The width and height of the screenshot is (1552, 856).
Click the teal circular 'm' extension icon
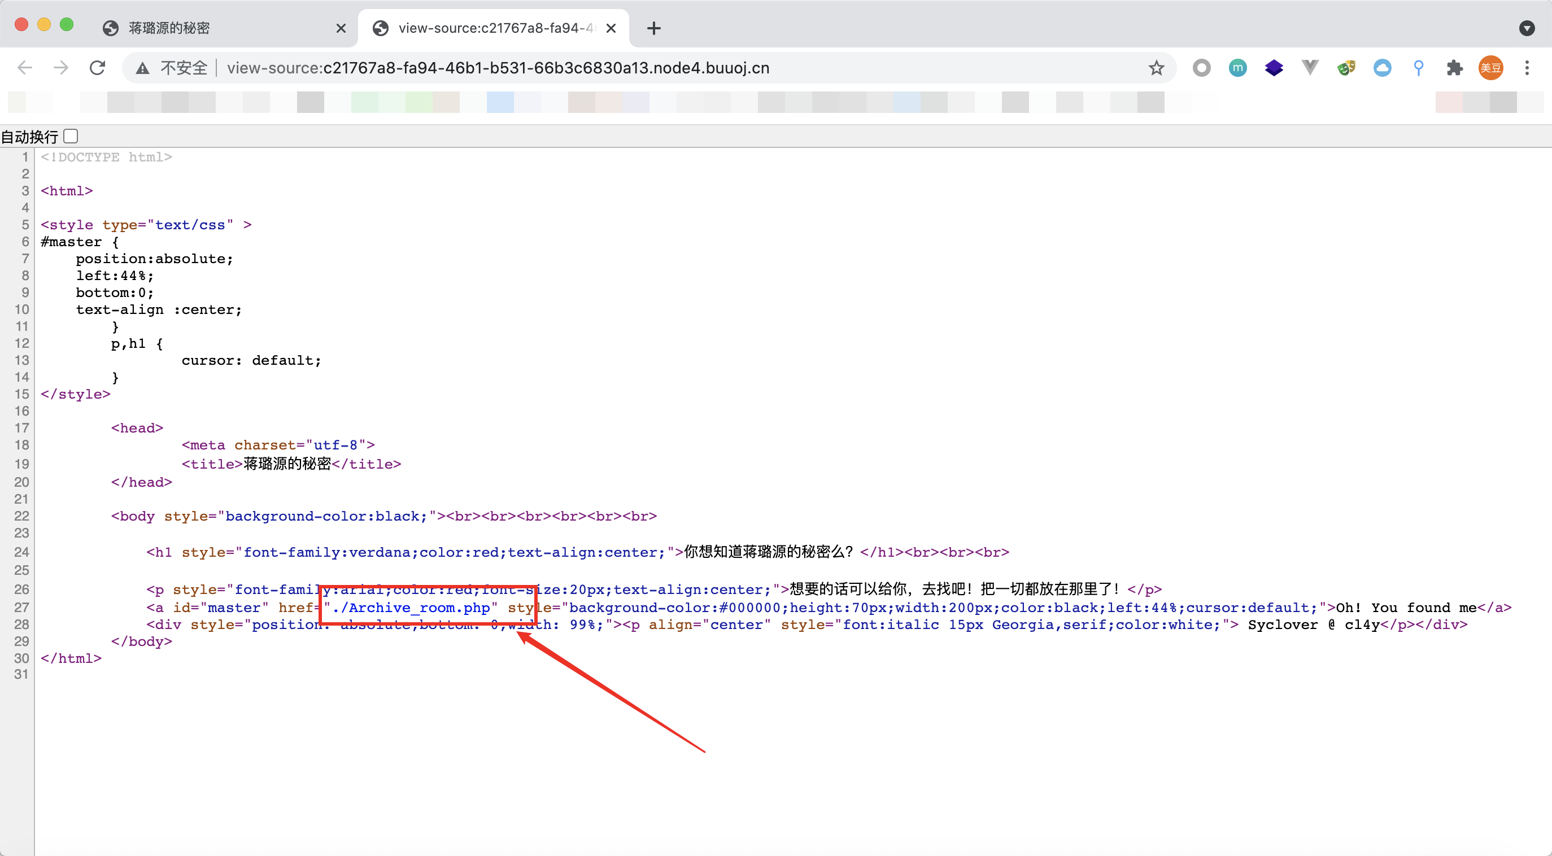(x=1237, y=67)
